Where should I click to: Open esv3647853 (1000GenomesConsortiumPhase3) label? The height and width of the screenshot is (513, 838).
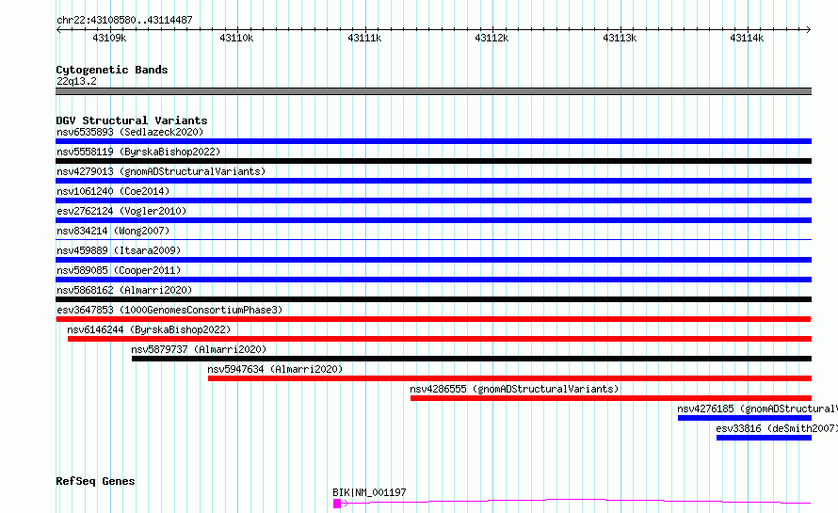click(169, 310)
